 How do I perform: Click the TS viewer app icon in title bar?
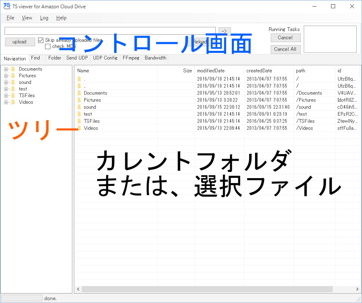(6, 6)
